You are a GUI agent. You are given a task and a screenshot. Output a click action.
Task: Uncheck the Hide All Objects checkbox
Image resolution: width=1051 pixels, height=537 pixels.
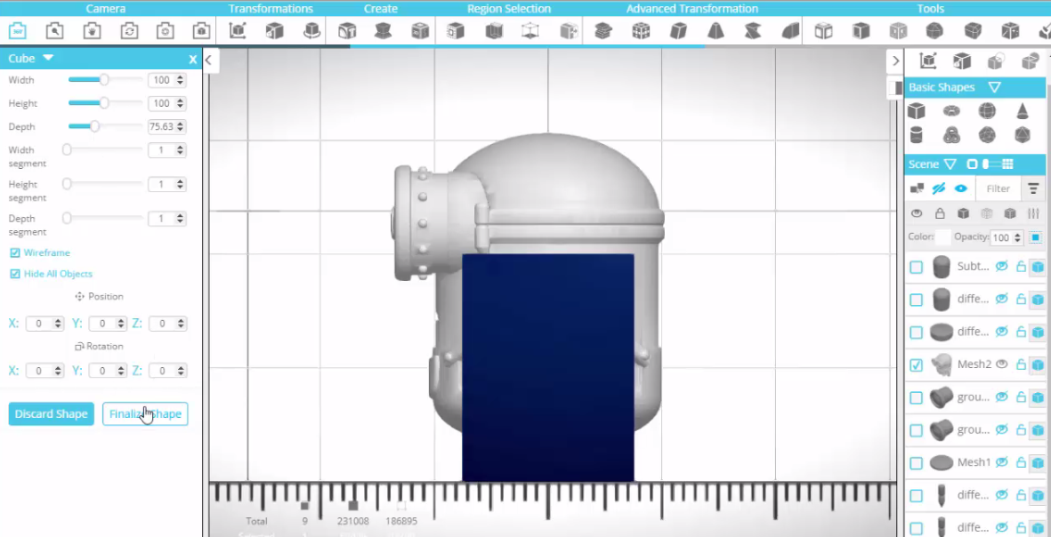15,274
